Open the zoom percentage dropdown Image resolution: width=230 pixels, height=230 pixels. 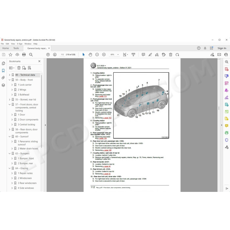118,55
